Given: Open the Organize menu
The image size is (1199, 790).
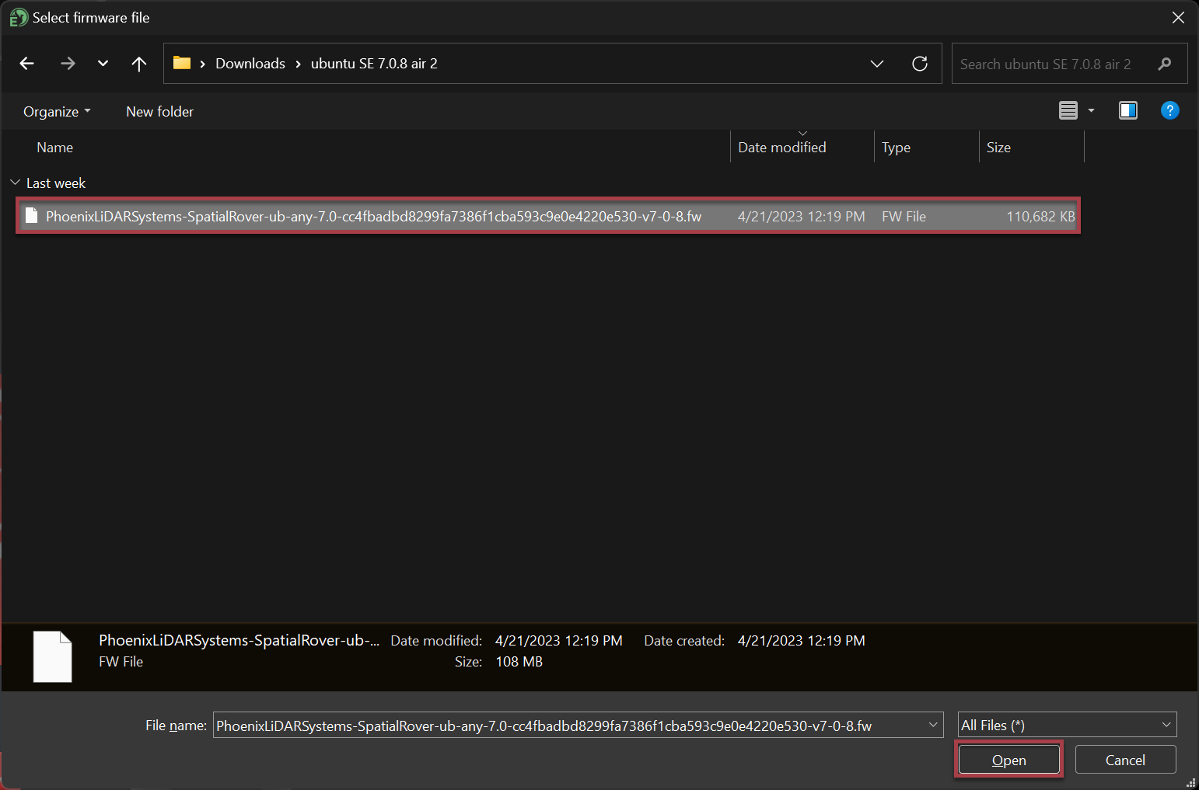Looking at the screenshot, I should pos(57,111).
